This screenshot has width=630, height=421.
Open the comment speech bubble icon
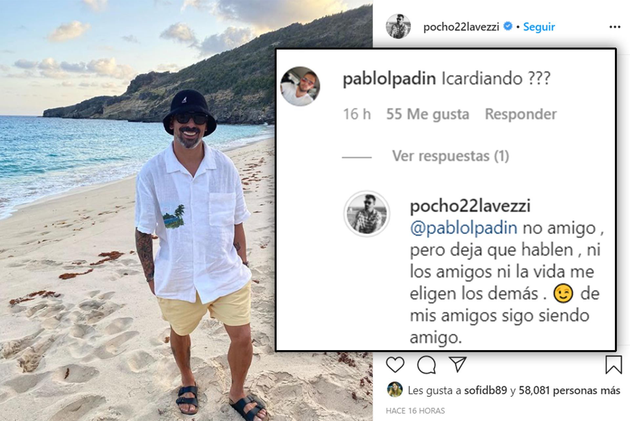coord(427,365)
